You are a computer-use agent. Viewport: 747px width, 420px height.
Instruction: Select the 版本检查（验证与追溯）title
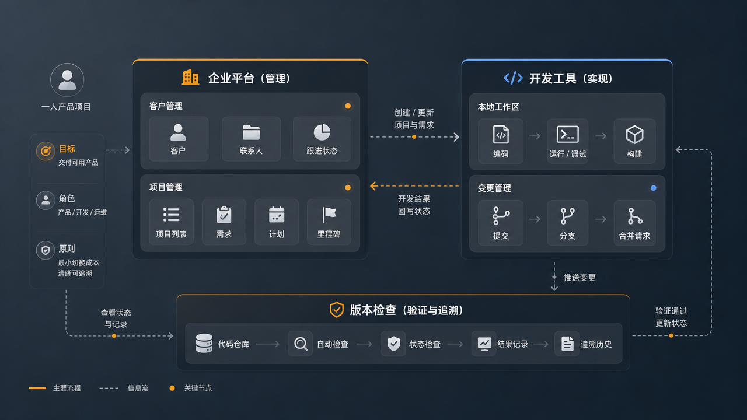[x=407, y=310]
